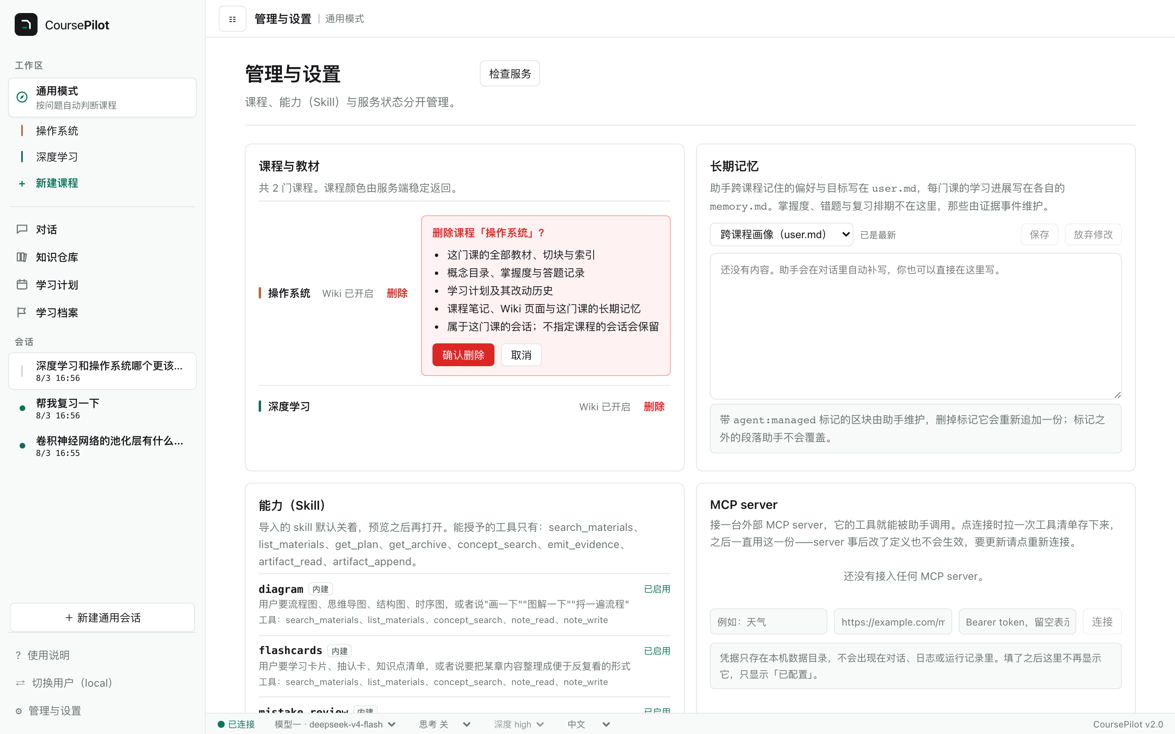Image resolution: width=1175 pixels, height=734 pixels.
Task: Click the green 已连接 status dot
Action: click(222, 724)
